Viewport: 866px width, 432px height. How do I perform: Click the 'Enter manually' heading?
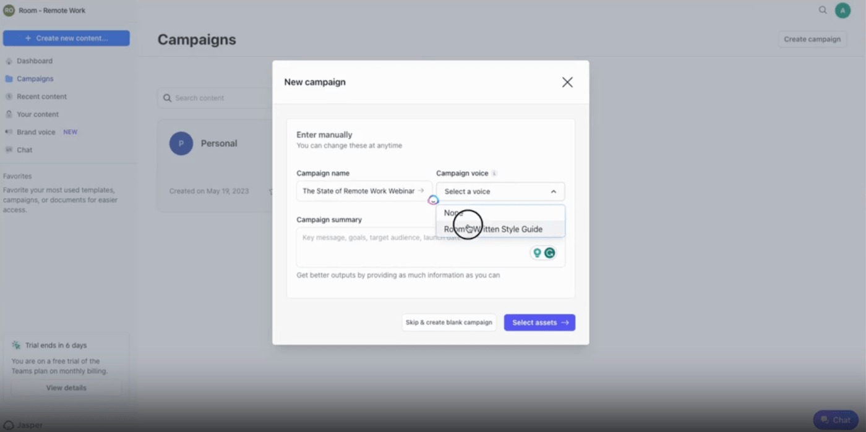(x=324, y=135)
